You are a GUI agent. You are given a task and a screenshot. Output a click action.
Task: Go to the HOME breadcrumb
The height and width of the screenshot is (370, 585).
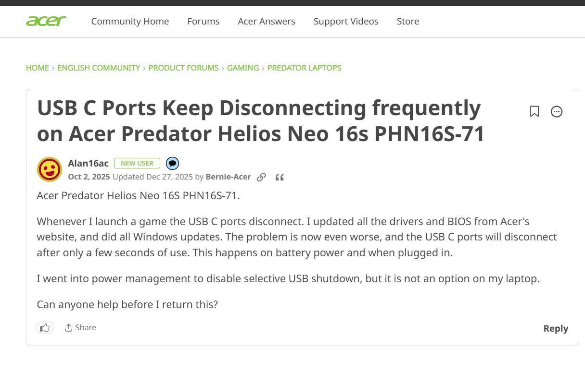tap(37, 68)
